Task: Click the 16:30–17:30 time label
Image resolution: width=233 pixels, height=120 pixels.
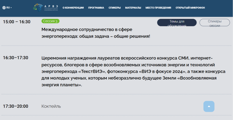Action: pos(16,58)
